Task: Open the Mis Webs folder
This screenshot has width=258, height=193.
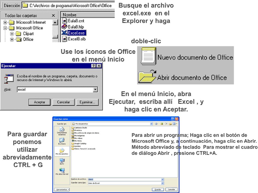Action: pyautogui.click(x=77, y=141)
